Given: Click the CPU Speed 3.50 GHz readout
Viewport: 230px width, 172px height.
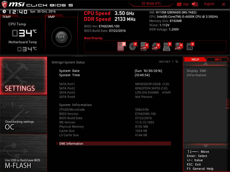Looking at the screenshot, I should (109, 13).
